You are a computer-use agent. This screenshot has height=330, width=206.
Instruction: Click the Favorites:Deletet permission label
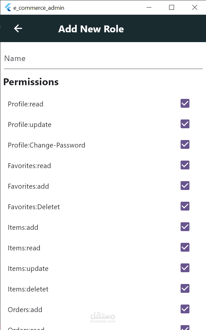(34, 207)
